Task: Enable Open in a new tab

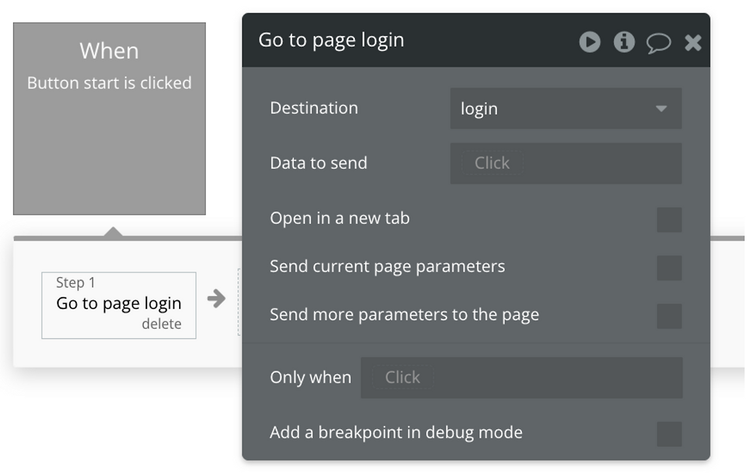Action: 669,220
